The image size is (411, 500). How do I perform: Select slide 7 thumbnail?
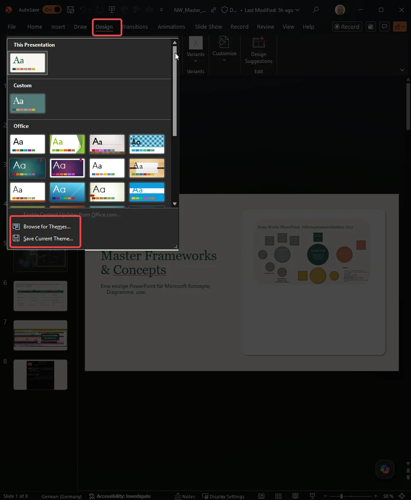pos(41,335)
